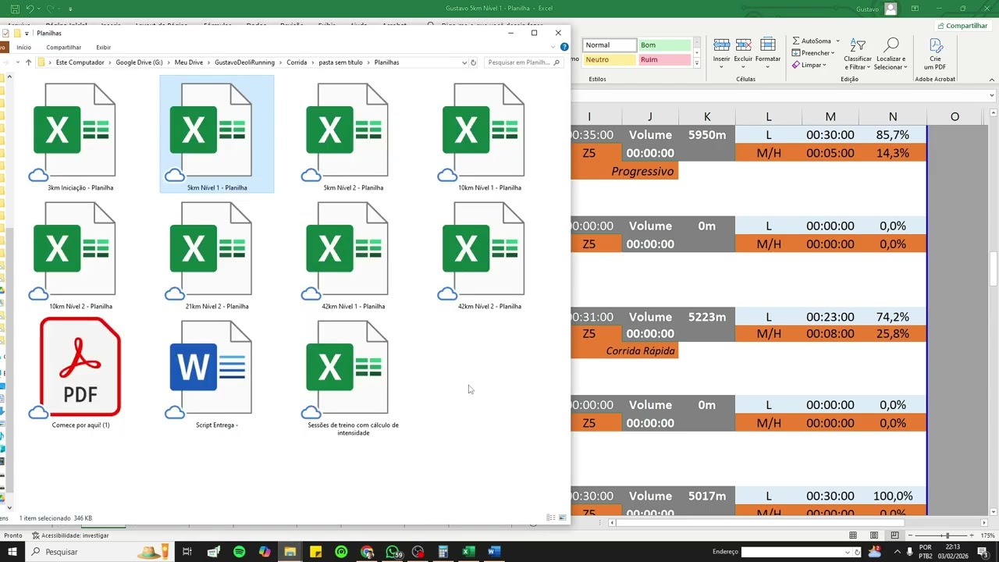Screen dimensions: 999x562
Task: Select the 5km Nível 2 - Planilha file
Action: point(353,136)
